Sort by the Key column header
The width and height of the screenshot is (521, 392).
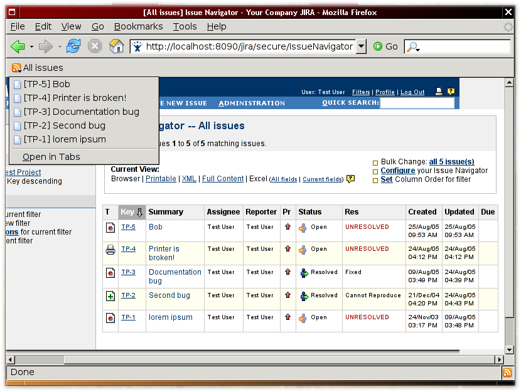point(132,212)
